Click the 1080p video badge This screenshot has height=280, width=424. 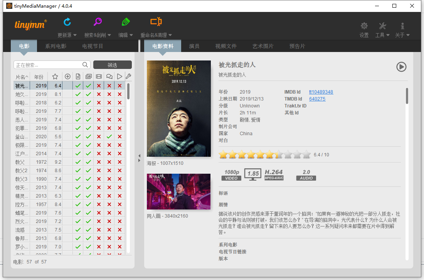coord(232,175)
